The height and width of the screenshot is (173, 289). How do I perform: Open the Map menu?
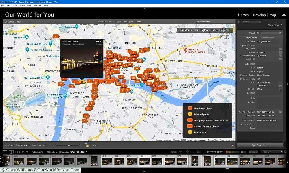click(x=15, y=6)
